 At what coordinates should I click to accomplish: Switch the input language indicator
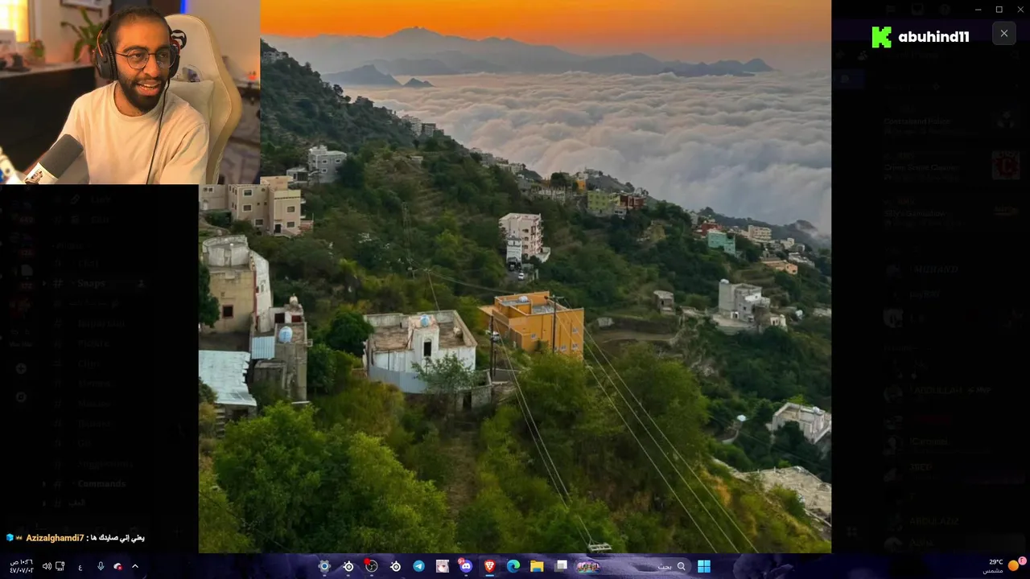coord(80,566)
